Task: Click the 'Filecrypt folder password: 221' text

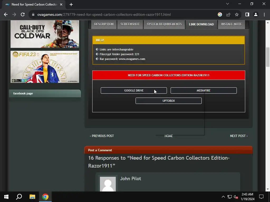Action: (119, 54)
